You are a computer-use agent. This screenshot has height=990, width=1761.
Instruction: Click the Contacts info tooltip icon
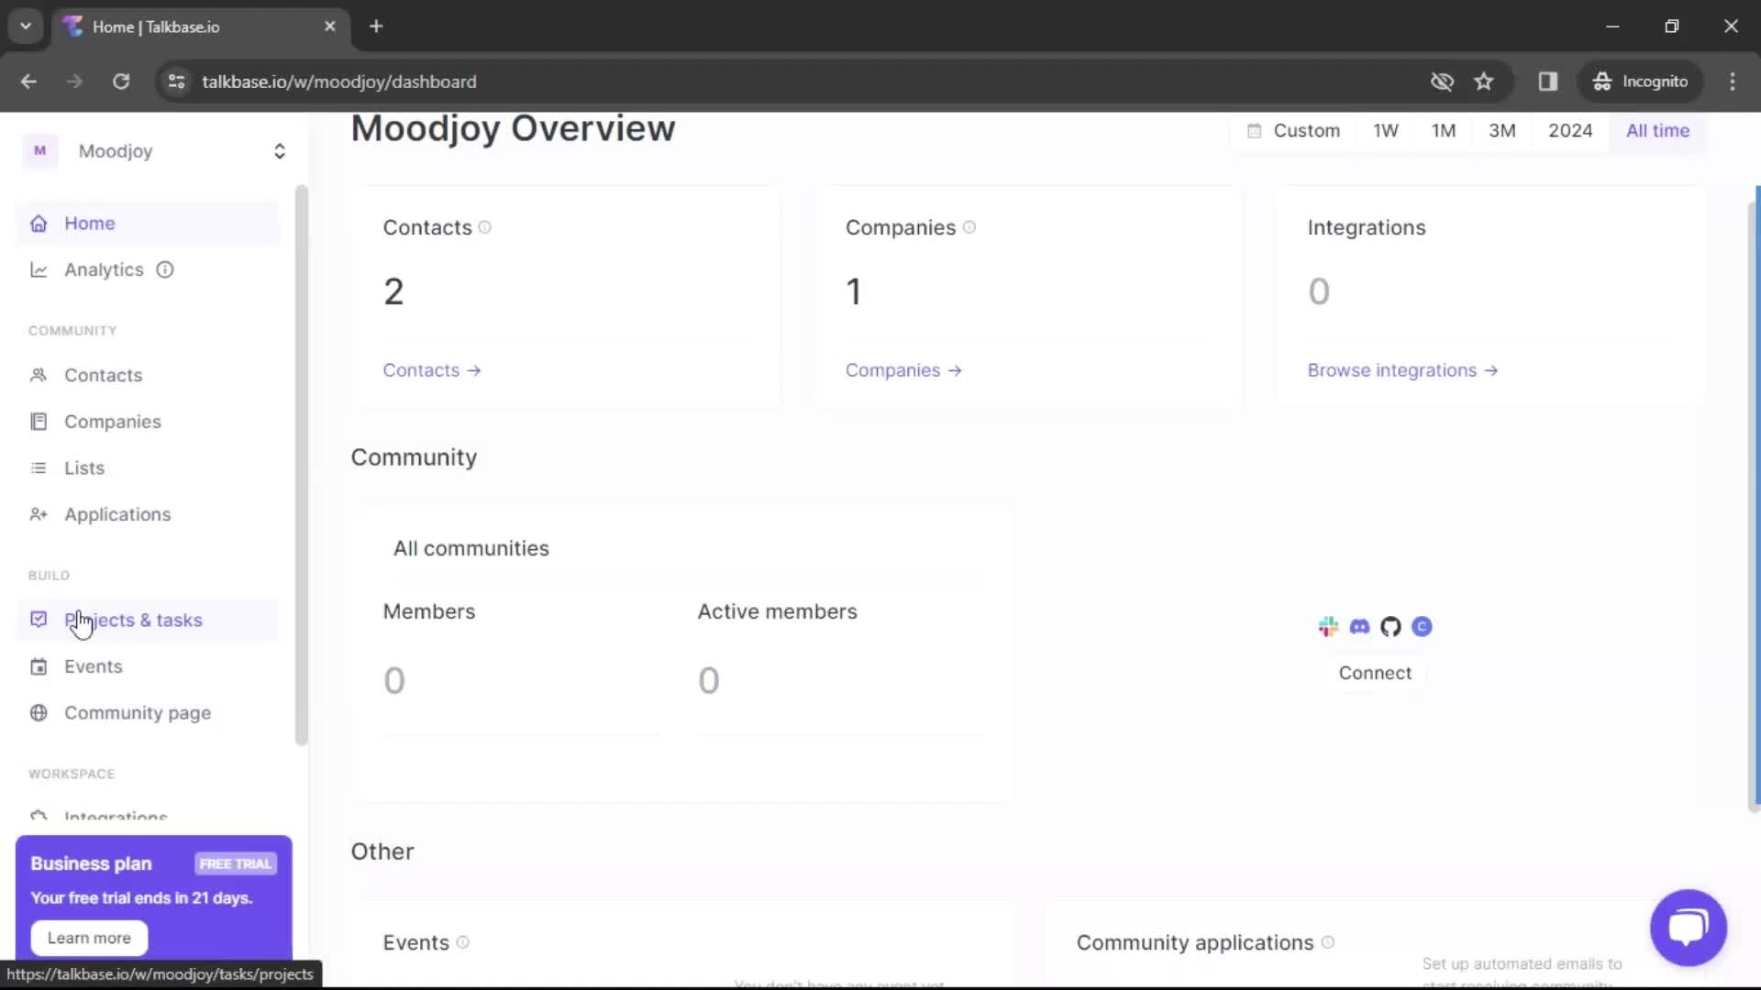point(484,227)
